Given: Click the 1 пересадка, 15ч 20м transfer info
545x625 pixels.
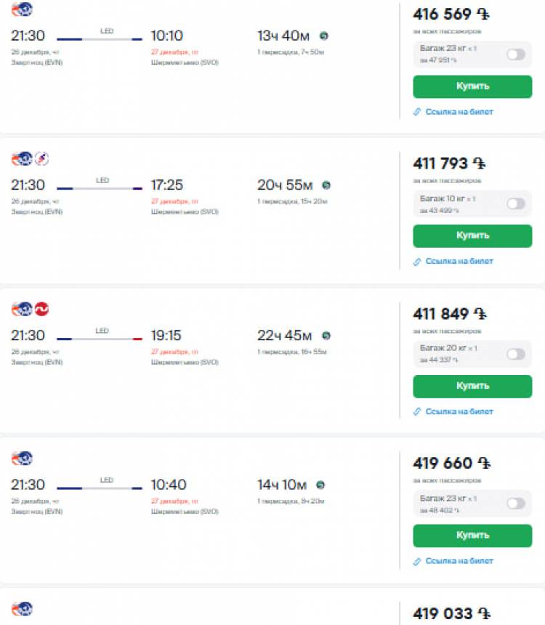Looking at the screenshot, I should point(292,201).
